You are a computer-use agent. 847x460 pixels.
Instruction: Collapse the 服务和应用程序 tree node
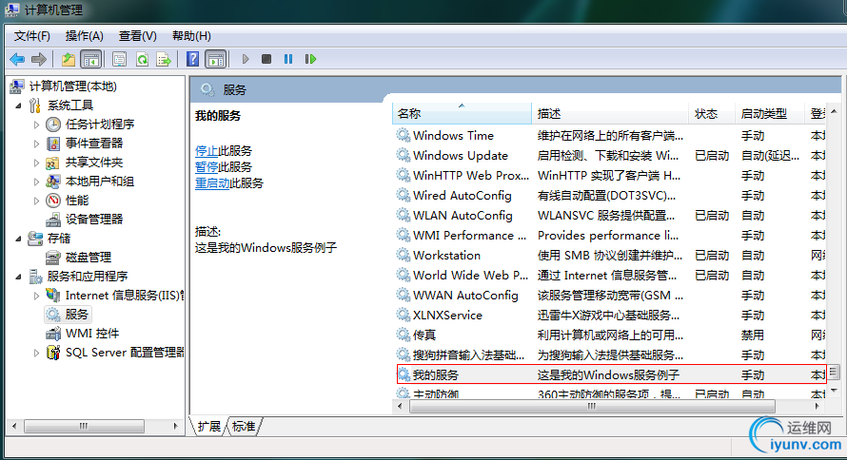pyautogui.click(x=19, y=277)
